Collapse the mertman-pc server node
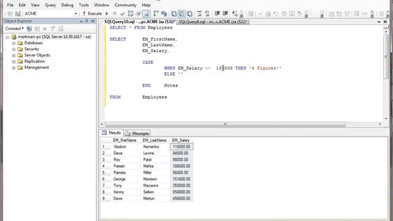The height and width of the screenshot is (221, 393). pyautogui.click(x=7, y=37)
